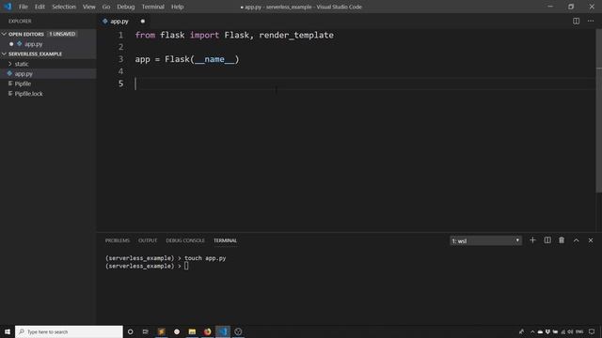
Task: Select the Terminal panel tab
Action: pyautogui.click(x=226, y=240)
